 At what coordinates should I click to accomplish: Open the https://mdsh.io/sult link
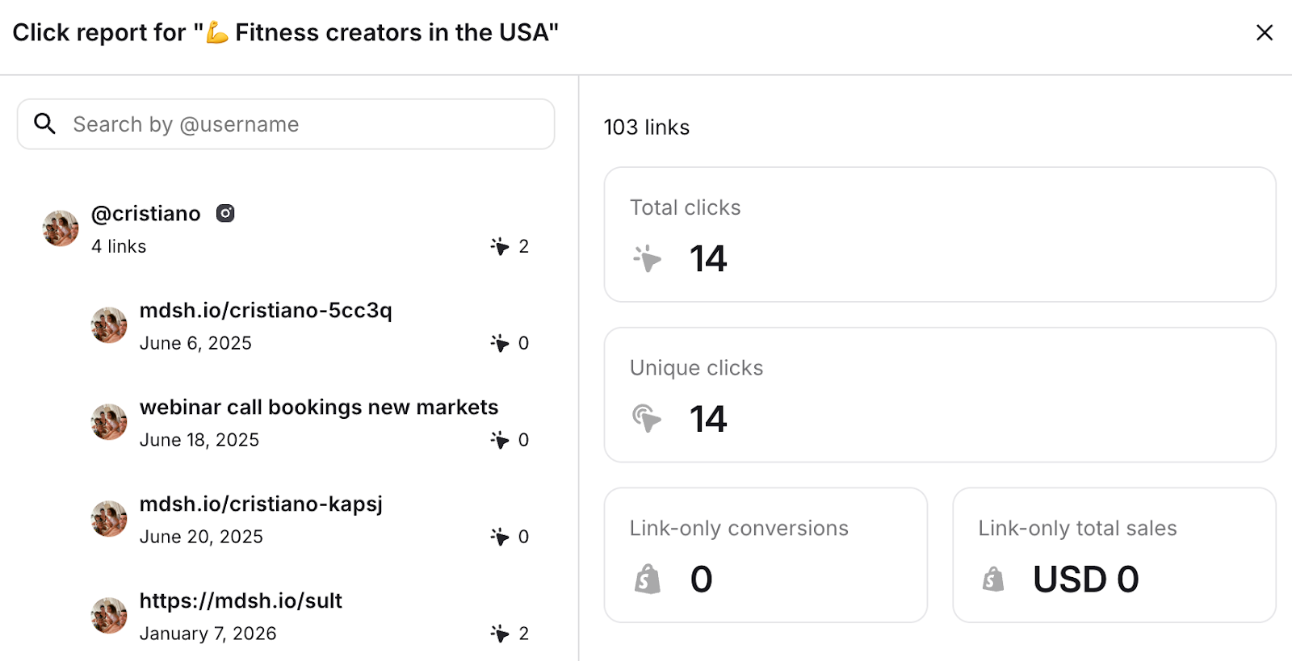pos(241,601)
